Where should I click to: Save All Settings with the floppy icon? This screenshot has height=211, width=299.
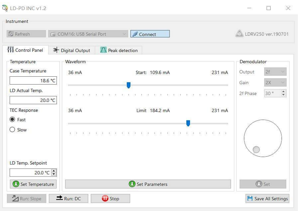click(x=267, y=199)
